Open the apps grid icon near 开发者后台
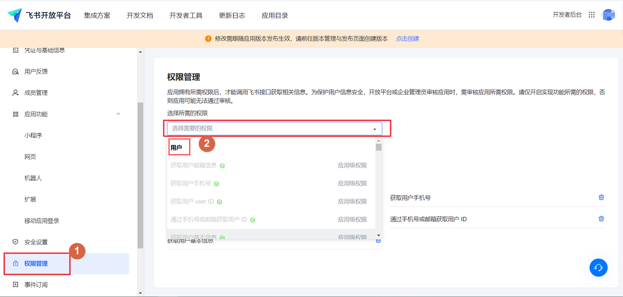 [592, 15]
